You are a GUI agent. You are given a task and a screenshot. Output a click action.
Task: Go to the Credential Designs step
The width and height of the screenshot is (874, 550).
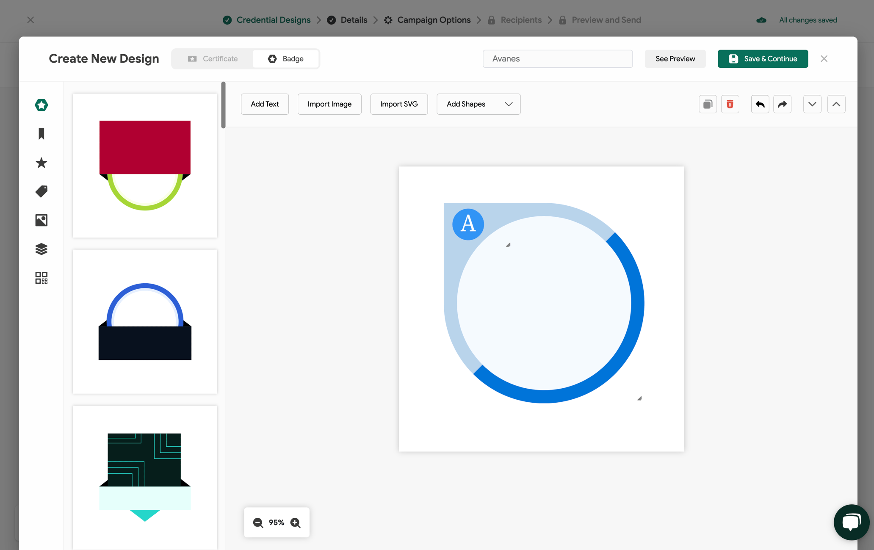click(273, 20)
